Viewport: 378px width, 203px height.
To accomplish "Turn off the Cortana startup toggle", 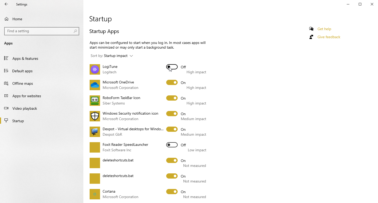I will pos(172,192).
